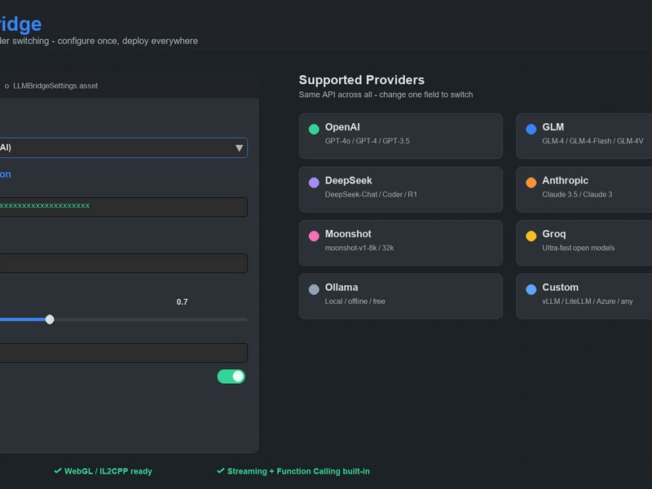Click 'Streaming + Function Calling built-in' text
Screen dimensions: 652x489
(298, 471)
